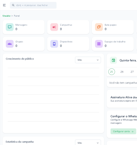The image size is (137, 145).
Task: Click the Grupos people icon
Action: pos(10,44)
